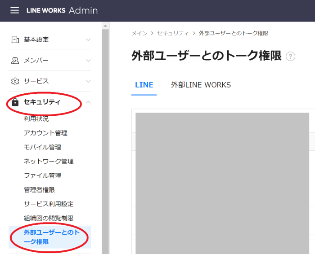Click the sidebar vertical scrollbar track
The height and width of the screenshot is (254, 315).
(x=105, y=141)
